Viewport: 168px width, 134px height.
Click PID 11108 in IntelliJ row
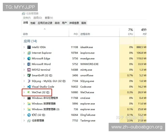(74, 47)
